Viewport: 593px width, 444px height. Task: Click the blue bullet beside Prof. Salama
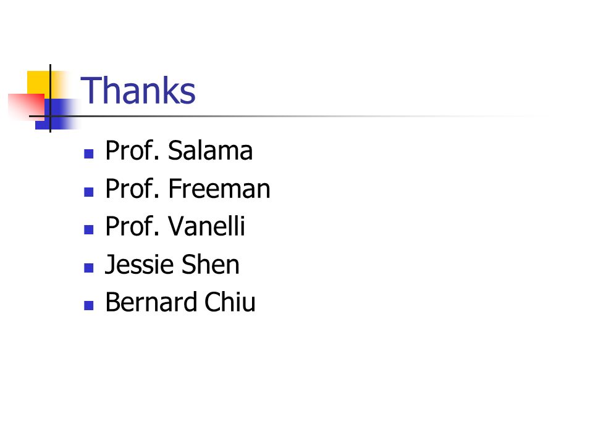(x=89, y=154)
